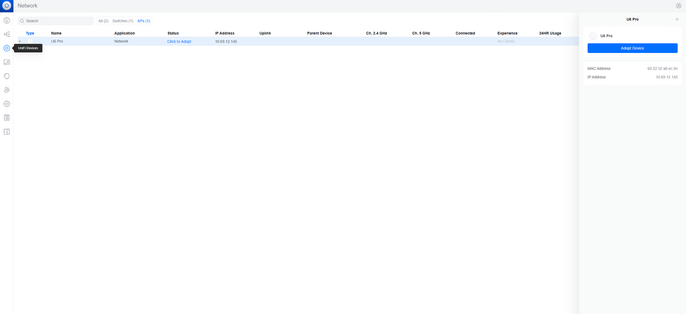Screen dimensions: 686x314
Task: Sort by the Name column header
Action: (x=56, y=33)
